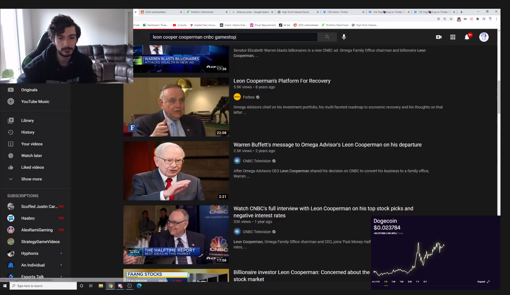Open the Warren Buffett's message video title

click(328, 145)
